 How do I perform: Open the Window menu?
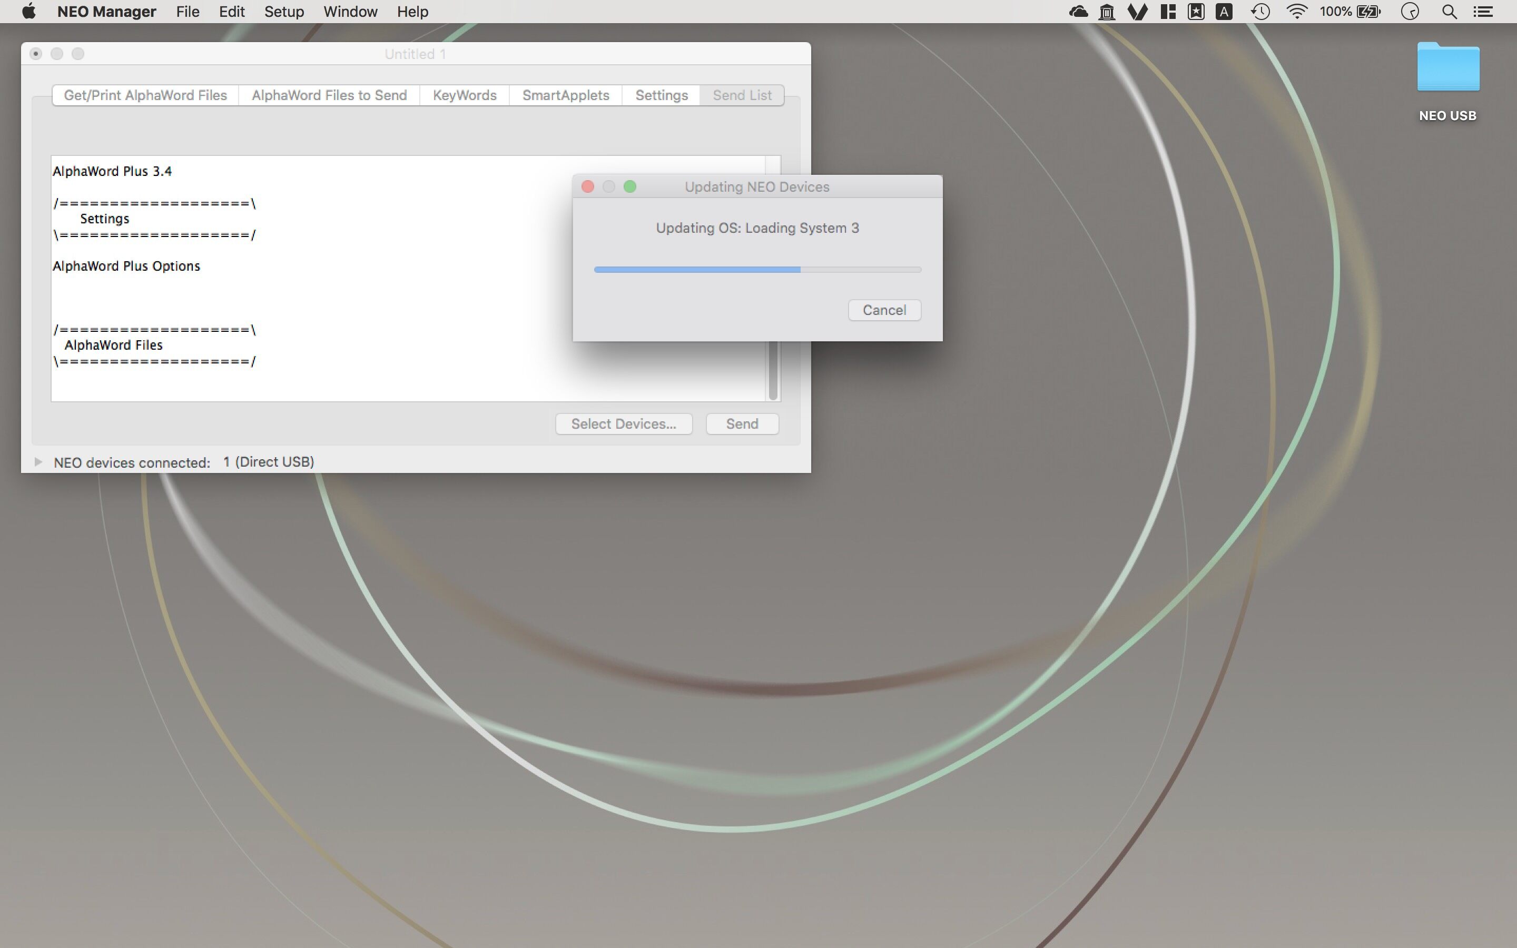[350, 11]
